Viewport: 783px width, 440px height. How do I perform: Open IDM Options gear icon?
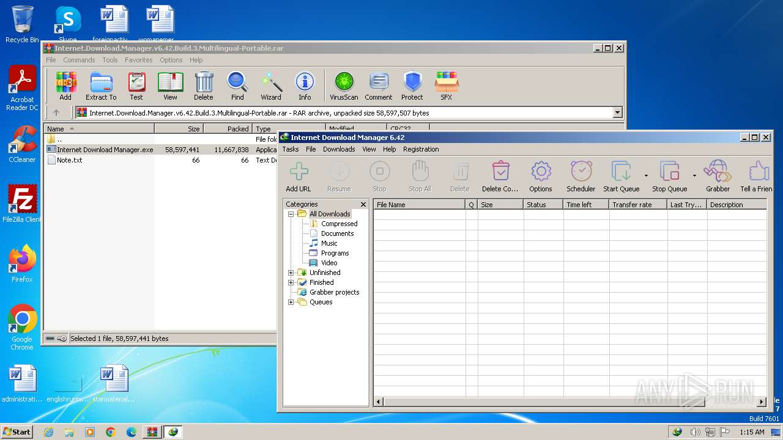pyautogui.click(x=541, y=177)
